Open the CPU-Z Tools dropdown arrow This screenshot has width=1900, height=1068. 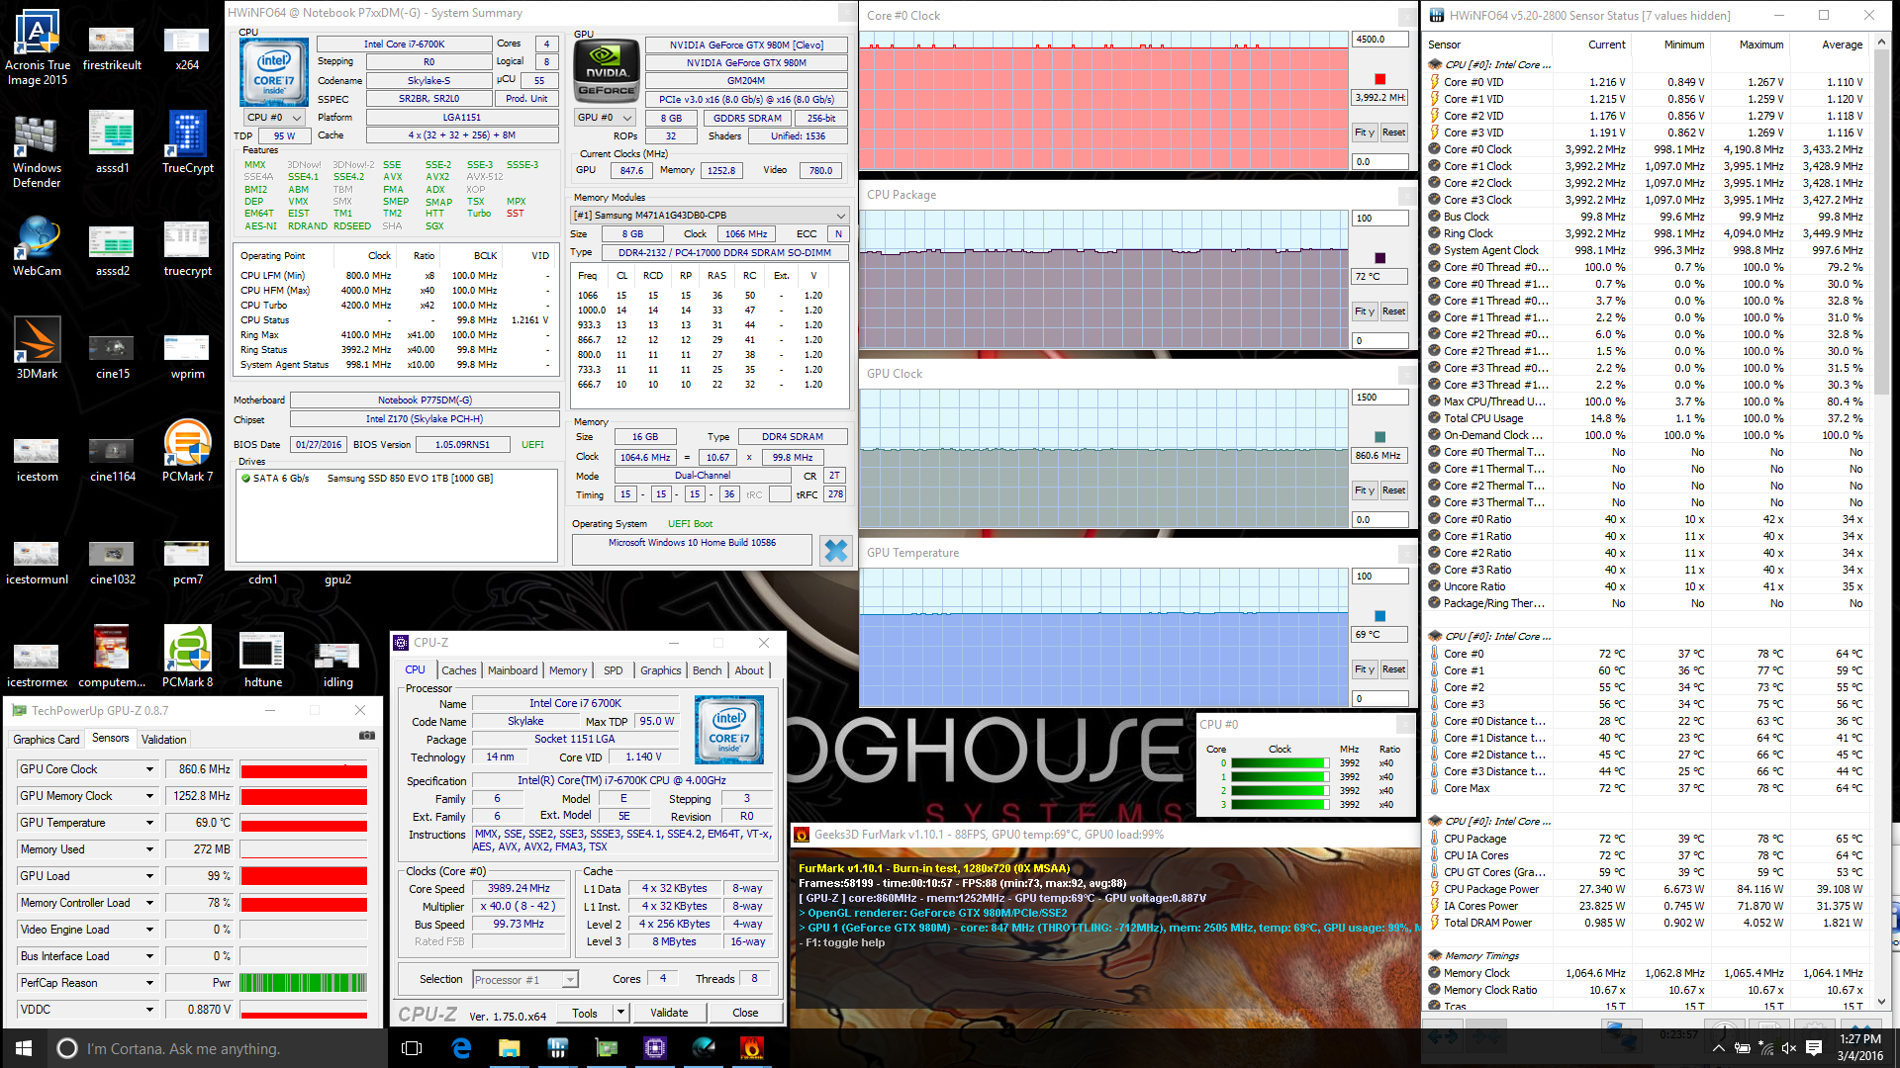620,1013
